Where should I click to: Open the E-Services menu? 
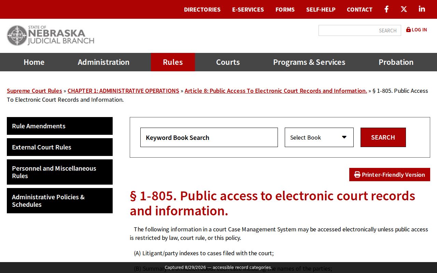coord(248,10)
